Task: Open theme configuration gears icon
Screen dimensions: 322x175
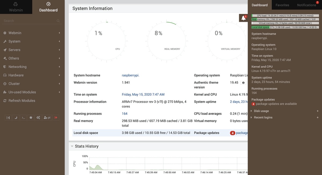Action: [x=38, y=117]
